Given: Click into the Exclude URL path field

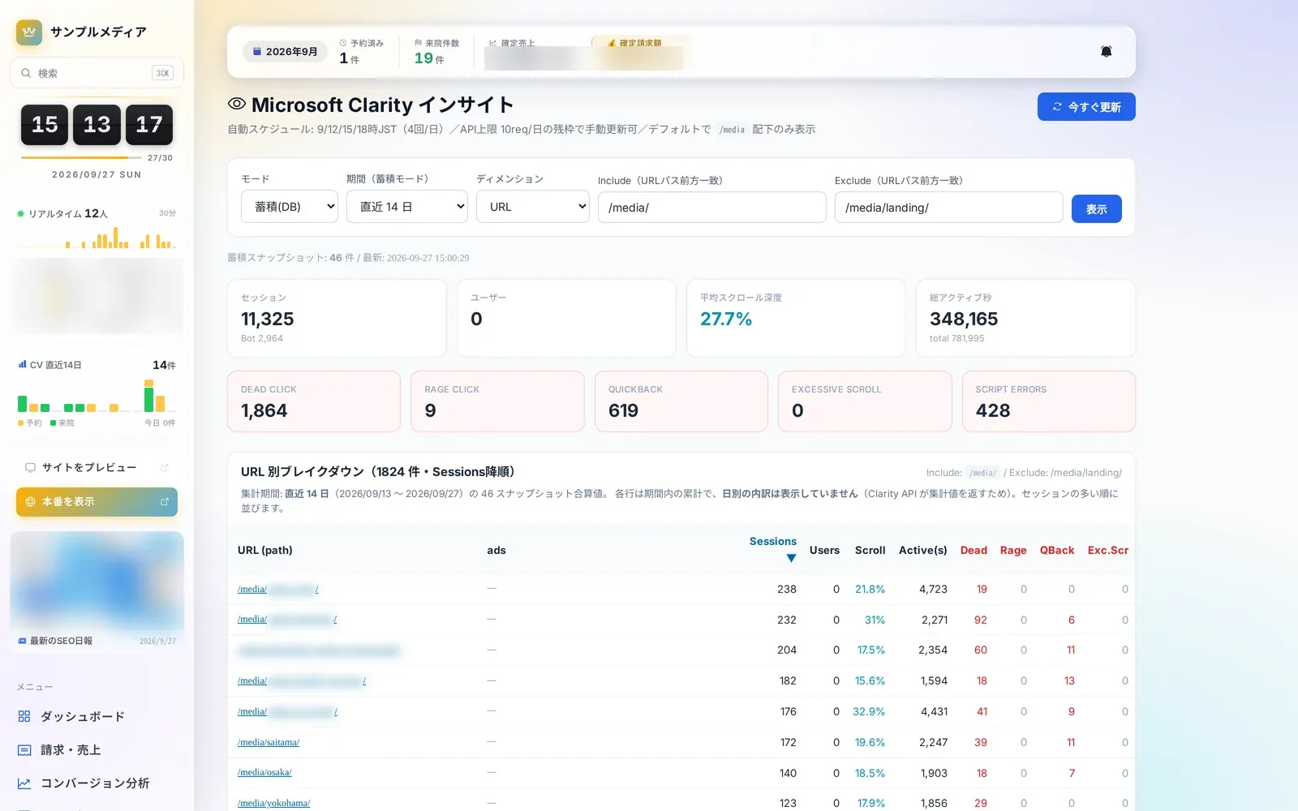Looking at the screenshot, I should 949,208.
